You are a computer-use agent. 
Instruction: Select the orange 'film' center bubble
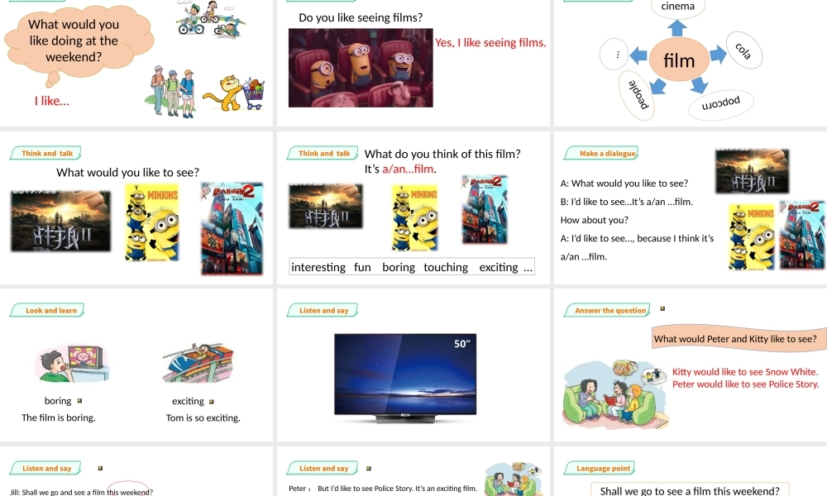679,60
